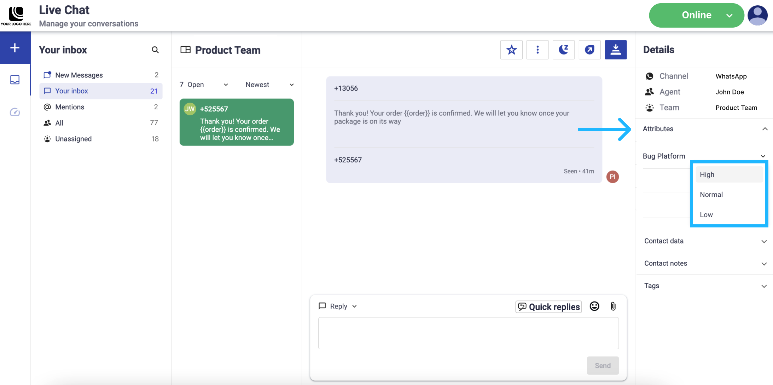Click the Quick replies button

coord(549,307)
